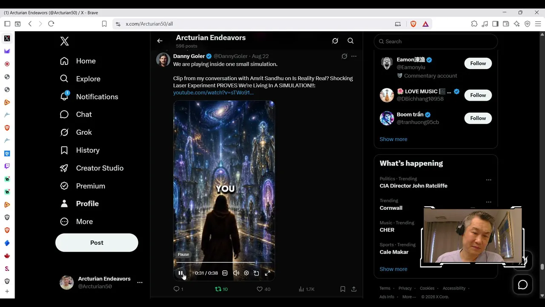Go back in the browser toolbar

pyautogui.click(x=30, y=24)
